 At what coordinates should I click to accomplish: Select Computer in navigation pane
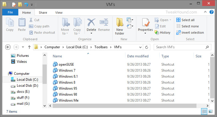coord(19,74)
